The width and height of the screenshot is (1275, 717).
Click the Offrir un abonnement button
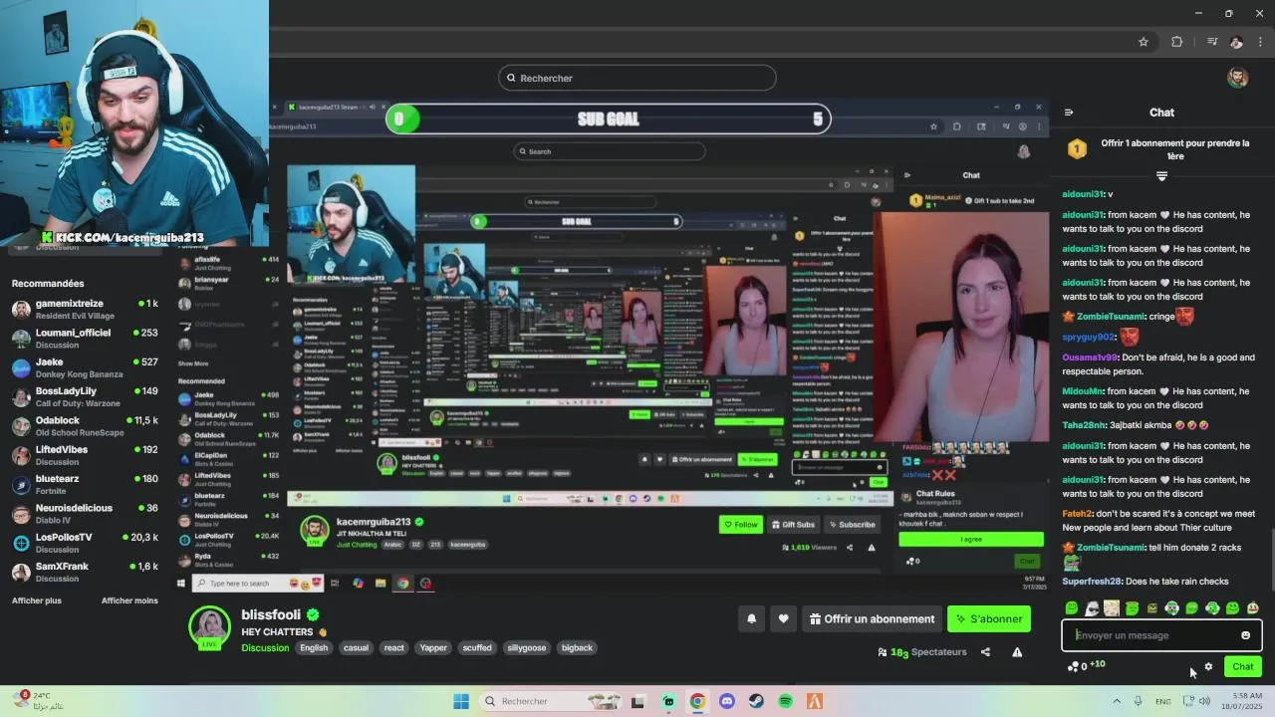coord(873,618)
